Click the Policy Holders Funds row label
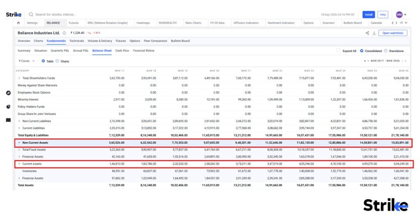 31,107
